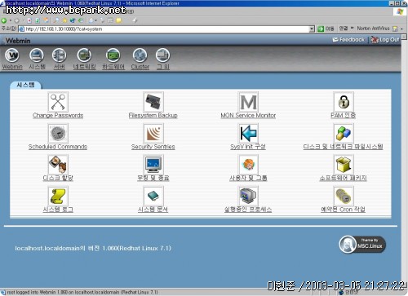Click the 디스크 할당 quota icon
The width and height of the screenshot is (408, 296).
pyautogui.click(x=58, y=165)
